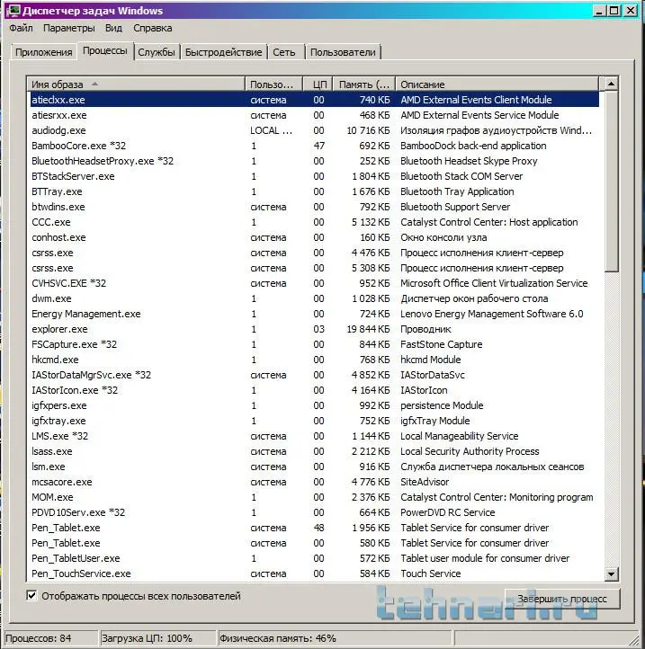Screen dimensions: 645x649
Task: Toggle the Отображать процессы всех пользователей checkbox
Action: [31, 596]
